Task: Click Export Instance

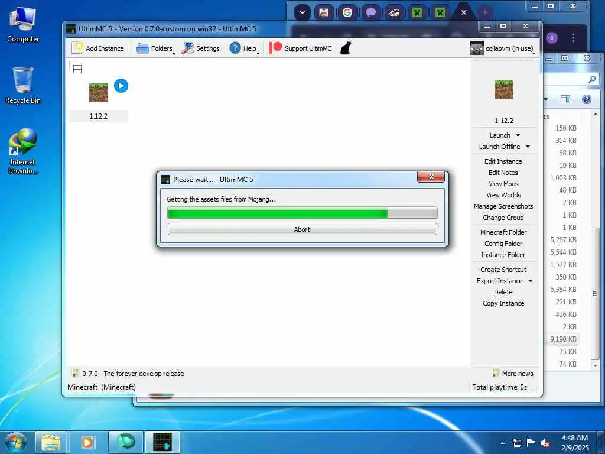Action: tap(499, 281)
